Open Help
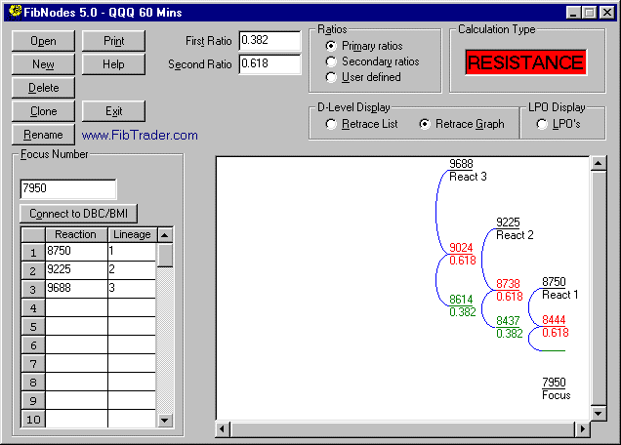Screen dimensions: 621x445 click(113, 64)
